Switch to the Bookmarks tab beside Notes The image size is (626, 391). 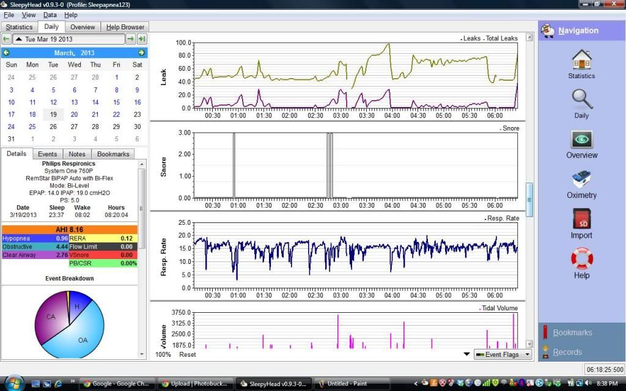pos(113,154)
